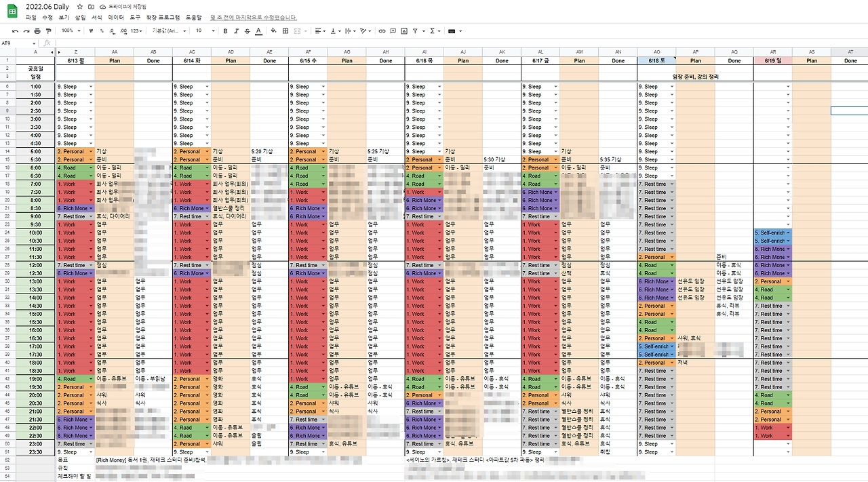This screenshot has width=868, height=482.
Task: Insert a comment via toolbar icon
Action: tap(393, 31)
